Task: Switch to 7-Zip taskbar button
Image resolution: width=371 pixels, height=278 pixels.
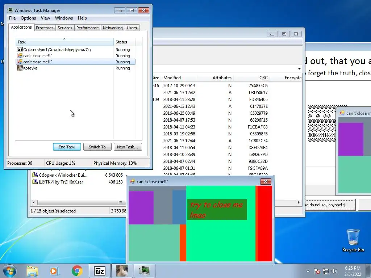Action: click(99, 271)
